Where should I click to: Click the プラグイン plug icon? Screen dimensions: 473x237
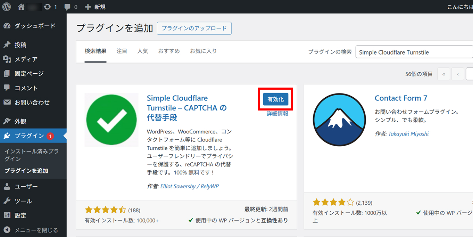(x=7, y=136)
